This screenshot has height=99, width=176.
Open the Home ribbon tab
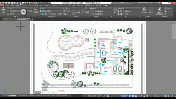click(x=7, y=5)
